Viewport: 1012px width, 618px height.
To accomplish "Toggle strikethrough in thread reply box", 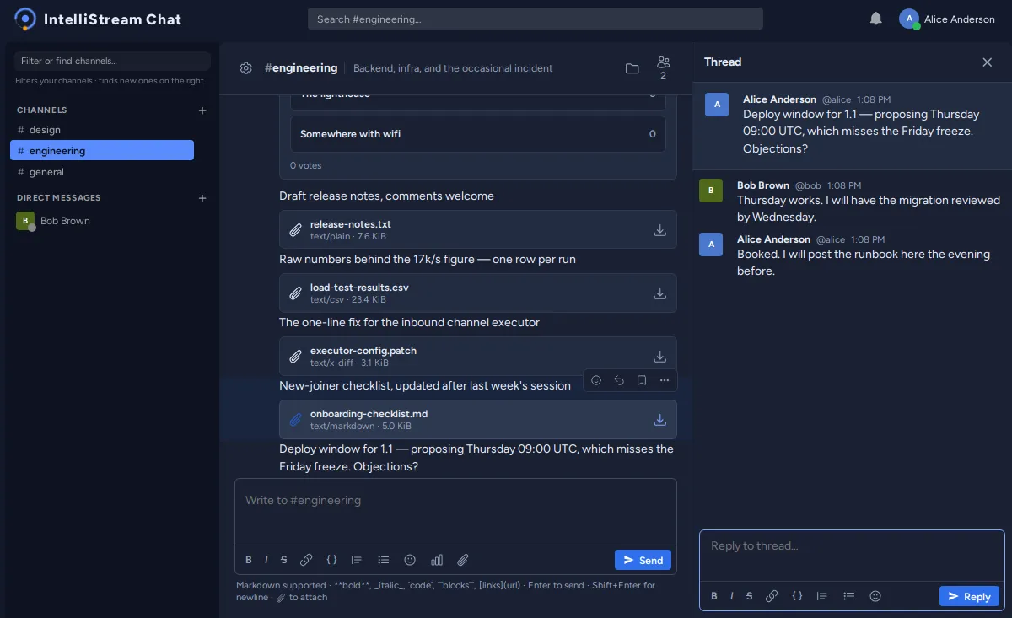I will [x=750, y=596].
